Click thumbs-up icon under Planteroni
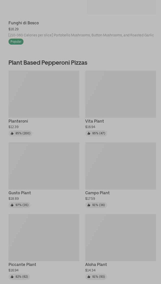 pyautogui.click(x=12, y=133)
